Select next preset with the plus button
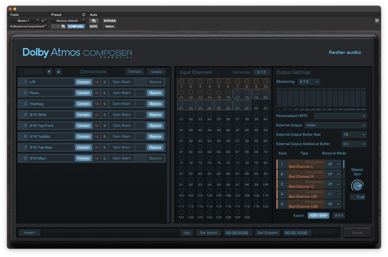 tap(58, 26)
